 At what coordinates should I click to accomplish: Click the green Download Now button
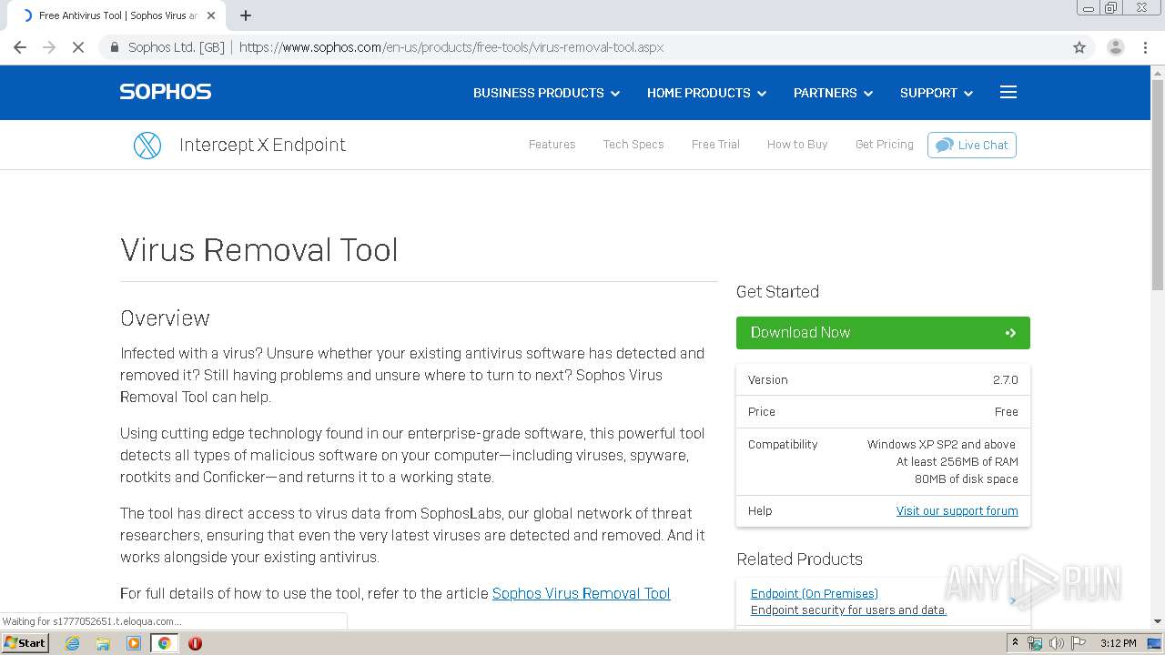click(883, 333)
